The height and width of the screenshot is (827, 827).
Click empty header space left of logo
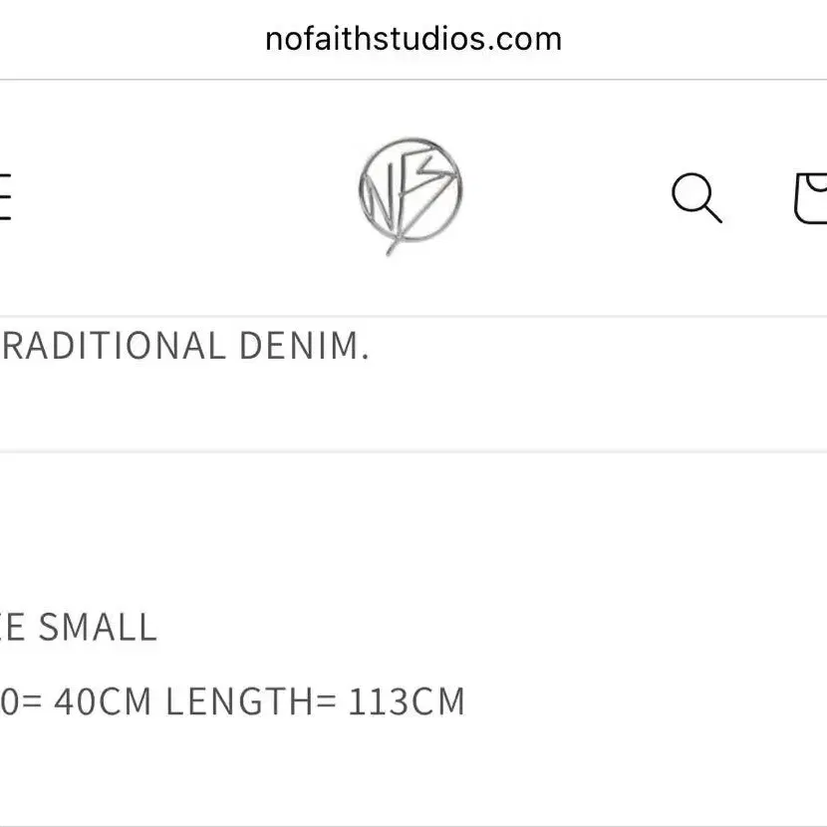click(184, 196)
